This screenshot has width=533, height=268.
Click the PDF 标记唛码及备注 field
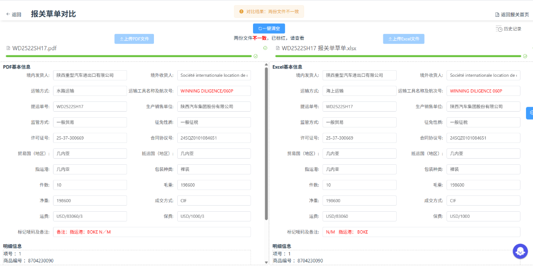tap(152, 232)
